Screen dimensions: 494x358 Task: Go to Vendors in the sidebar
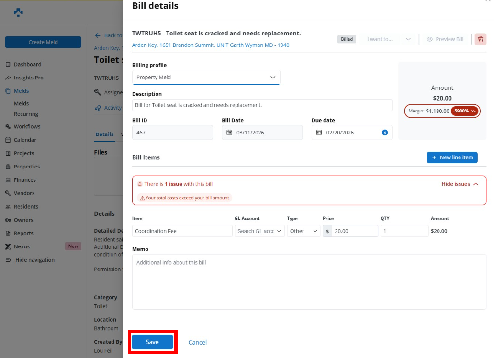pyautogui.click(x=24, y=193)
